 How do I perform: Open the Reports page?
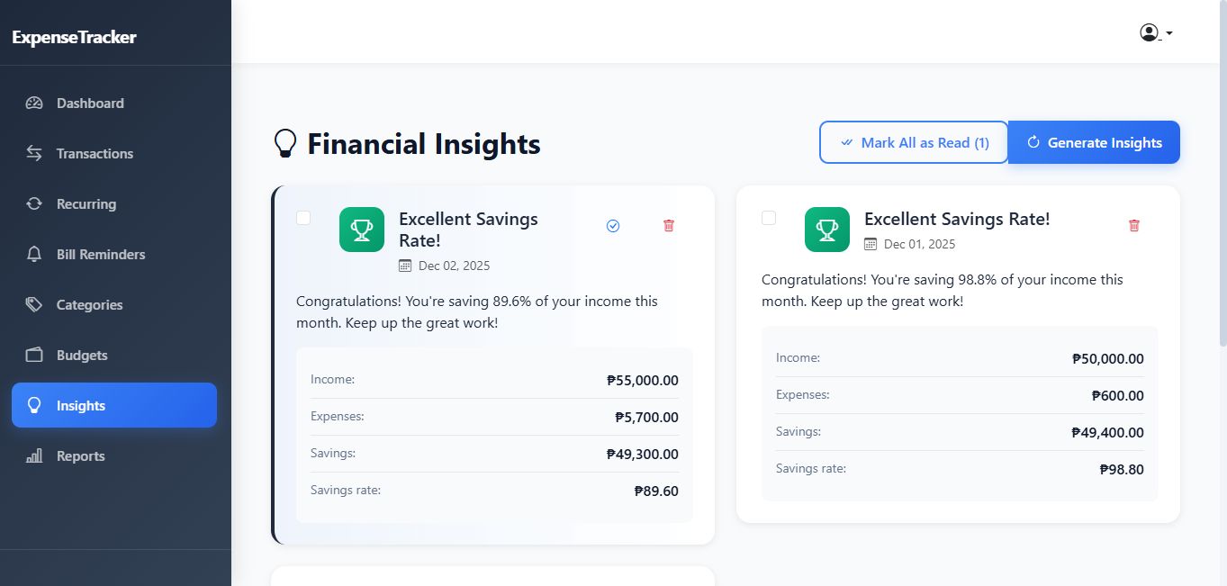coord(80,455)
